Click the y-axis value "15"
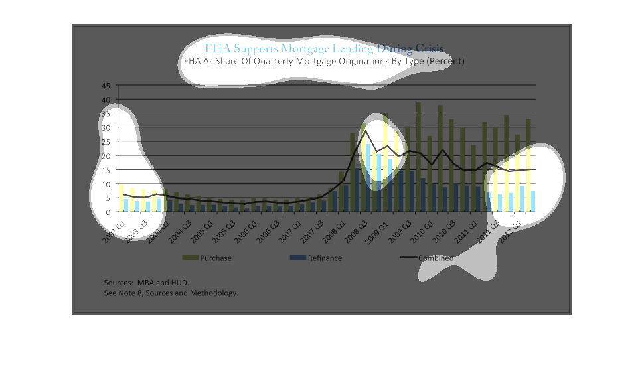The height and width of the screenshot is (377, 644). point(106,170)
